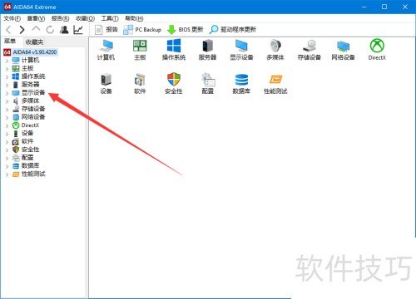
Task: Open the 报告(R) menu
Action: tap(60, 18)
